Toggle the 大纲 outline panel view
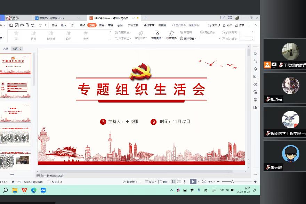306x204 pixels. [x=6, y=49]
